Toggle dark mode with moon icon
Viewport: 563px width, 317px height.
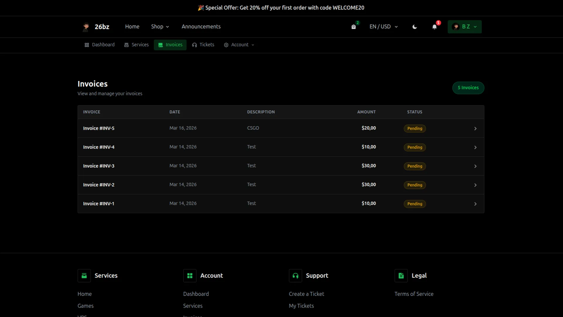tap(415, 27)
